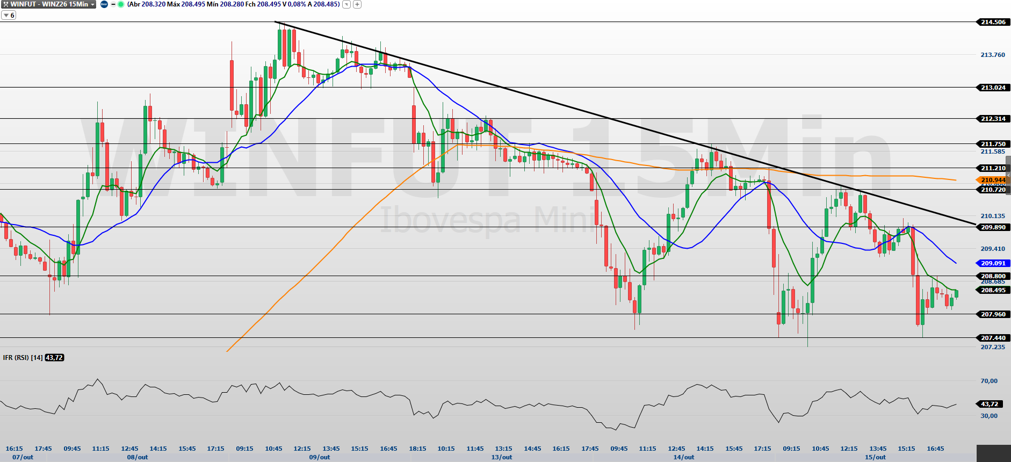Click the current price tag 208.495
This screenshot has height=462, width=1011.
992,290
